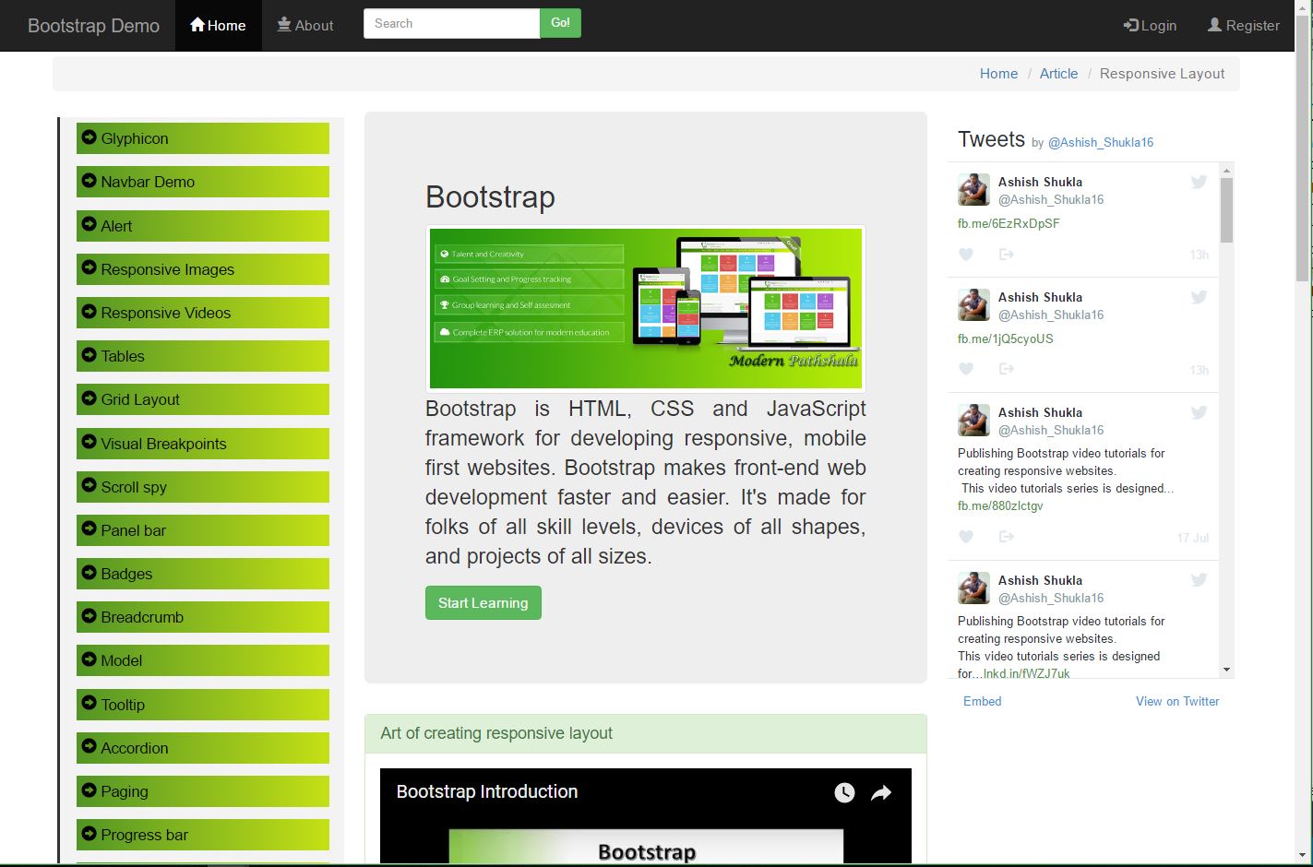Share the fb.me/6EzRxDpSF tweet via share icon
This screenshot has width=1313, height=867.
(1007, 255)
